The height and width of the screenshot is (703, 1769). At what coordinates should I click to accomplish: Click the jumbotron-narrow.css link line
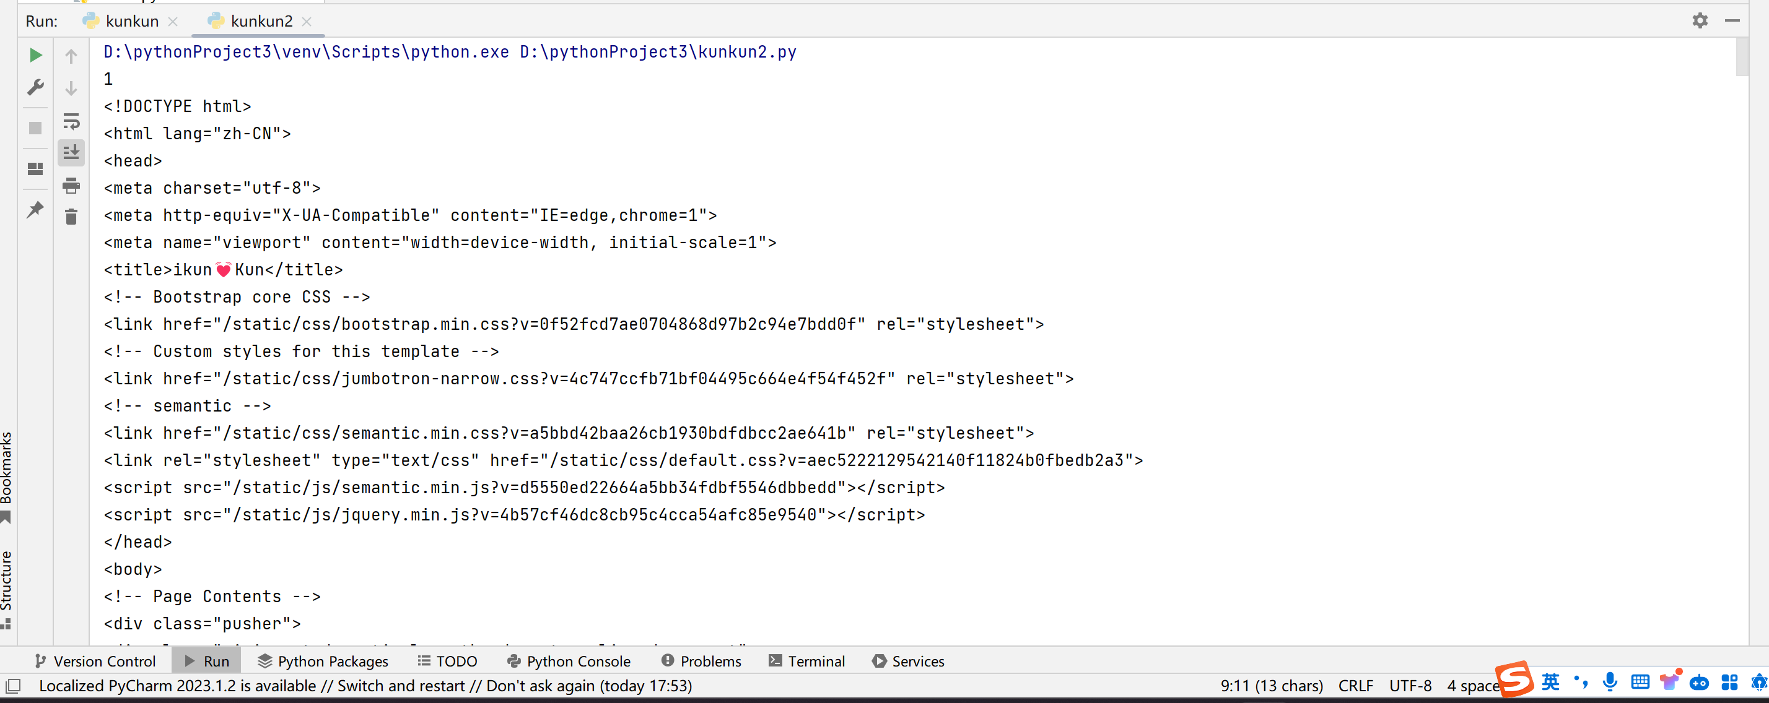pyautogui.click(x=588, y=379)
